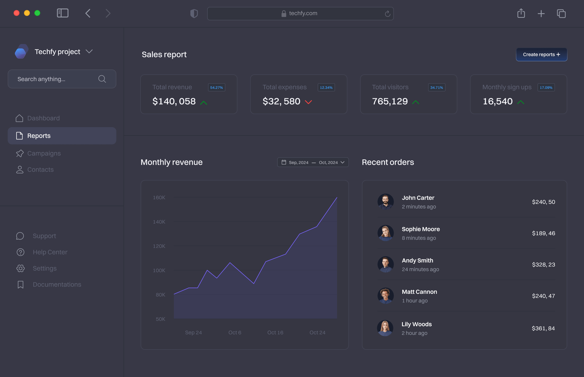Click the Create reports button

(541, 55)
